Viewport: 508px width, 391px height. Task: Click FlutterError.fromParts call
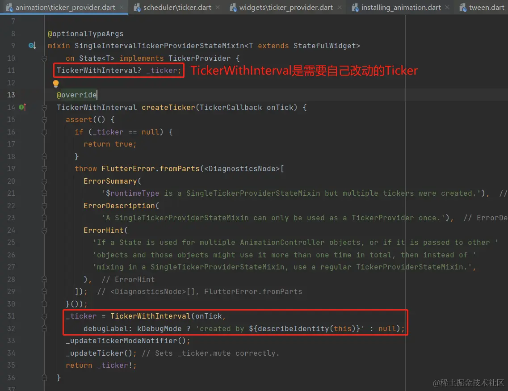(150, 169)
